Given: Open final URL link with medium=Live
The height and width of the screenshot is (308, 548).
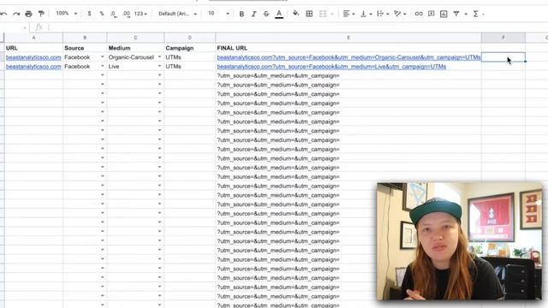Looking at the screenshot, I should (x=331, y=67).
